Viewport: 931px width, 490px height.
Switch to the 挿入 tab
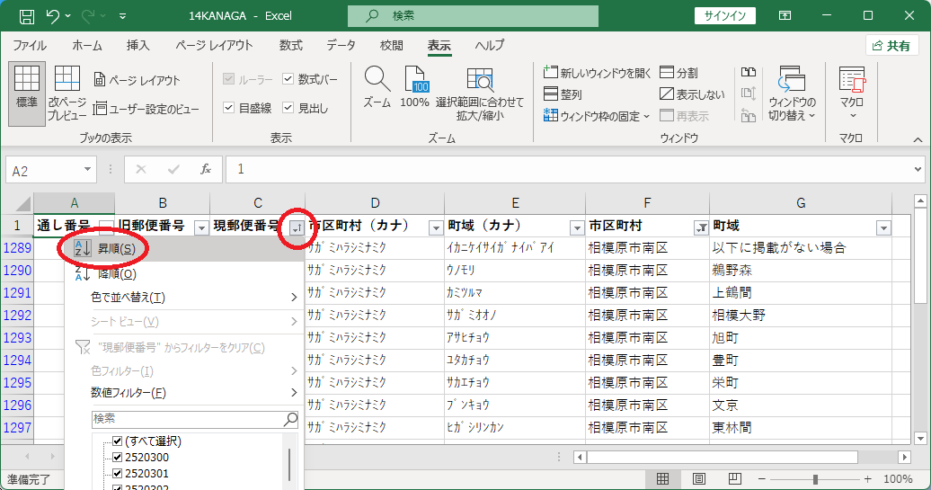(137, 45)
